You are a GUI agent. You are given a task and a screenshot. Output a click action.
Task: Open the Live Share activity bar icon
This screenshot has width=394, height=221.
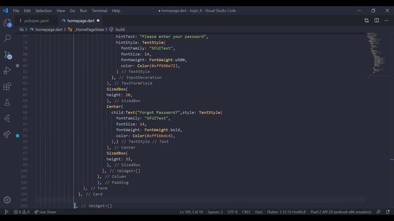(x=7, y=134)
